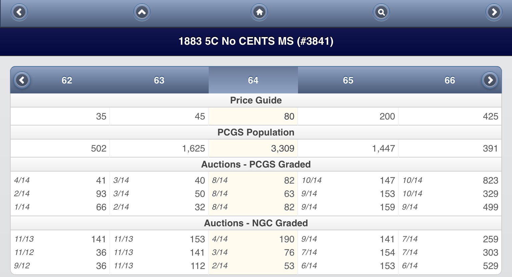This screenshot has height=277, width=512.
Task: Open the home screen icon
Action: 259,12
